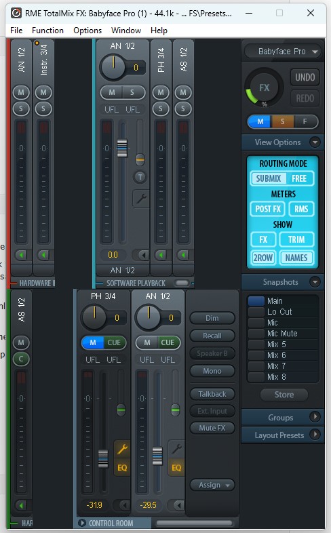Toggle POST FX meters
This screenshot has height=533, width=331.
268,209
